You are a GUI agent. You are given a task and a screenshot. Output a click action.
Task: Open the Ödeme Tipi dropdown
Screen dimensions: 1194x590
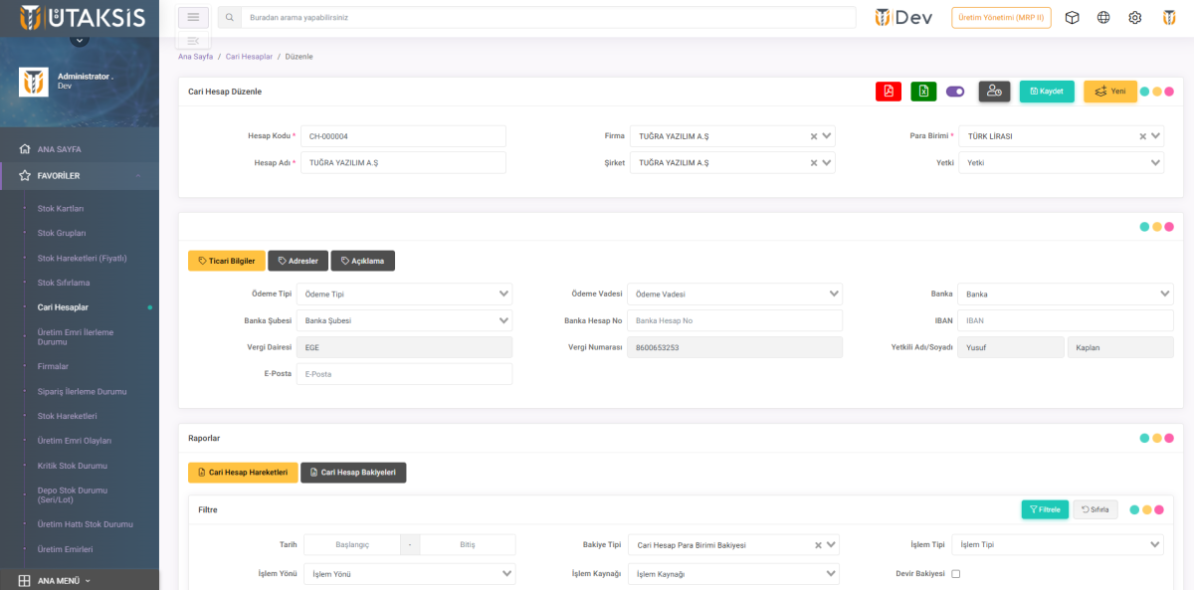tap(404, 295)
